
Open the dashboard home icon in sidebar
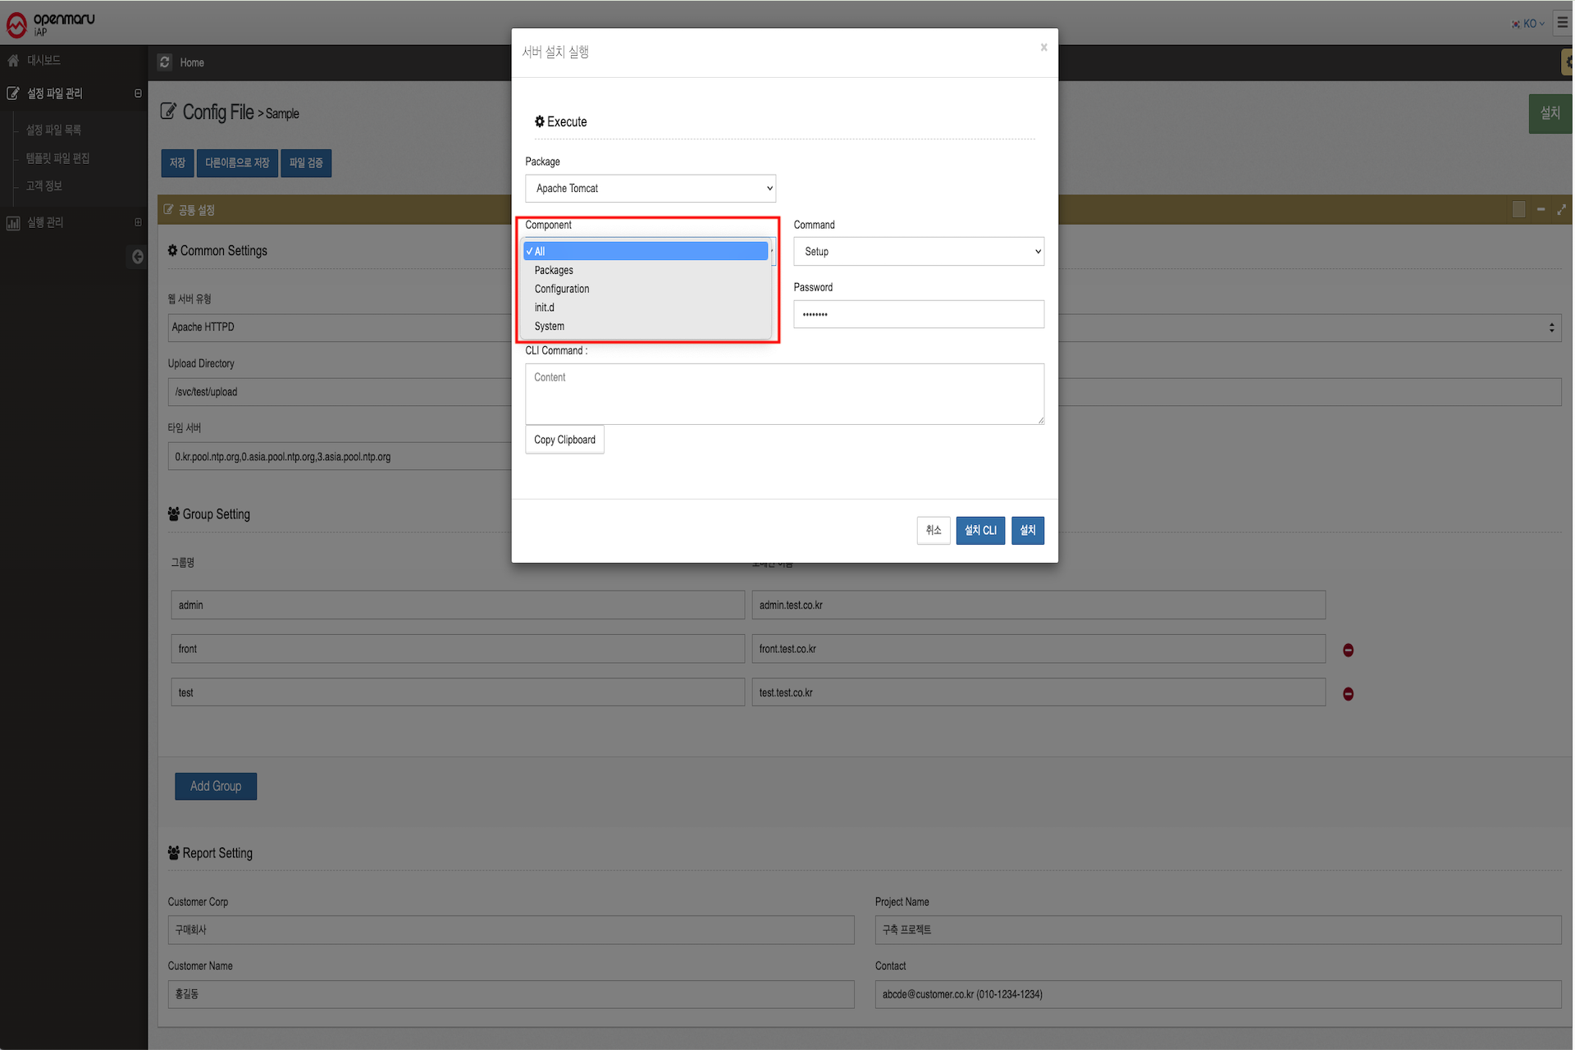pos(13,61)
